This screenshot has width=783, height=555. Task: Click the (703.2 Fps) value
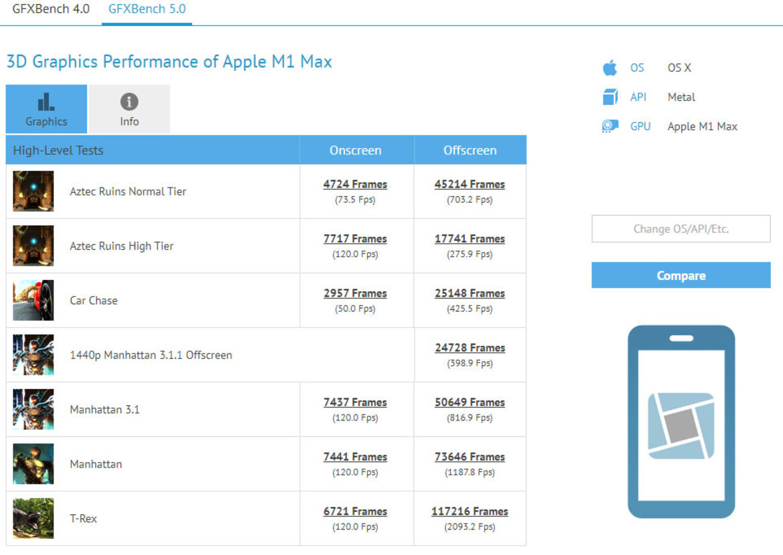point(470,200)
